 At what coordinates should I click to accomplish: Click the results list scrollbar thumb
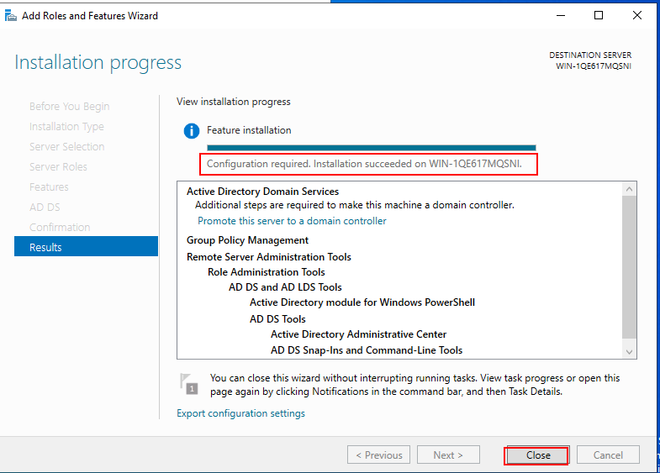click(x=629, y=267)
